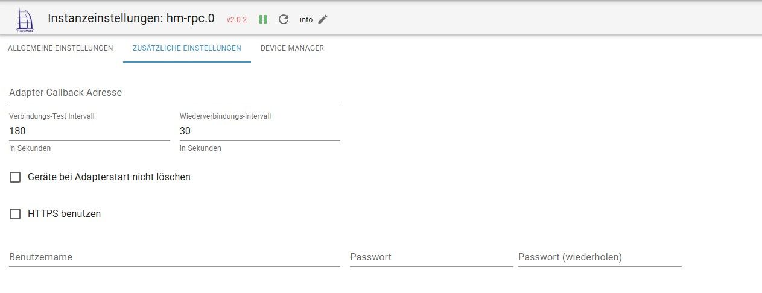762x293 pixels.
Task: Enable the Geräte bei Adapterstart nicht löschen checkbox
Action: coord(15,177)
